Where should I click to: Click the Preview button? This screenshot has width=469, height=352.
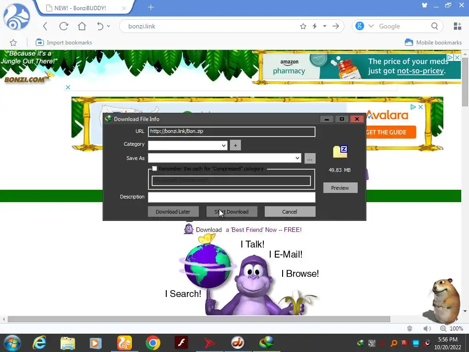(340, 187)
